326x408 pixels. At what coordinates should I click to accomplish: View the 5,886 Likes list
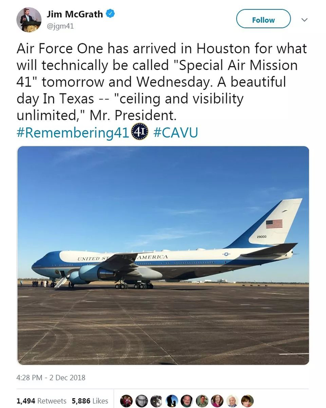(90, 401)
